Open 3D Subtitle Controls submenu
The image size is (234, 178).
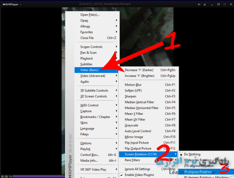click(x=97, y=91)
